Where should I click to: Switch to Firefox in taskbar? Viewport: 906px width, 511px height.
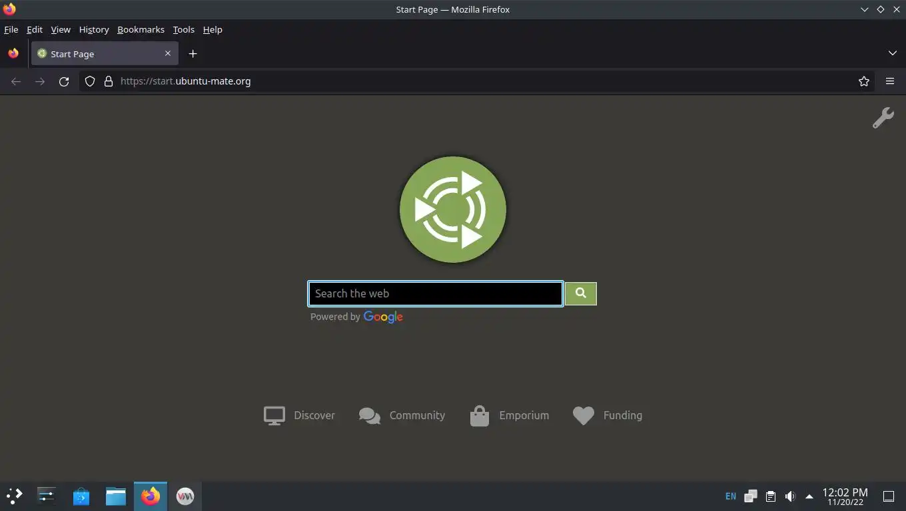pos(151,496)
